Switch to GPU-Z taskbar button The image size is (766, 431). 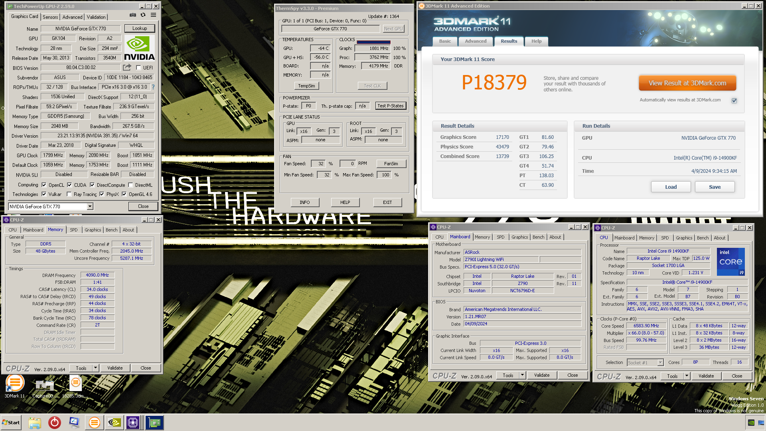pos(154,423)
